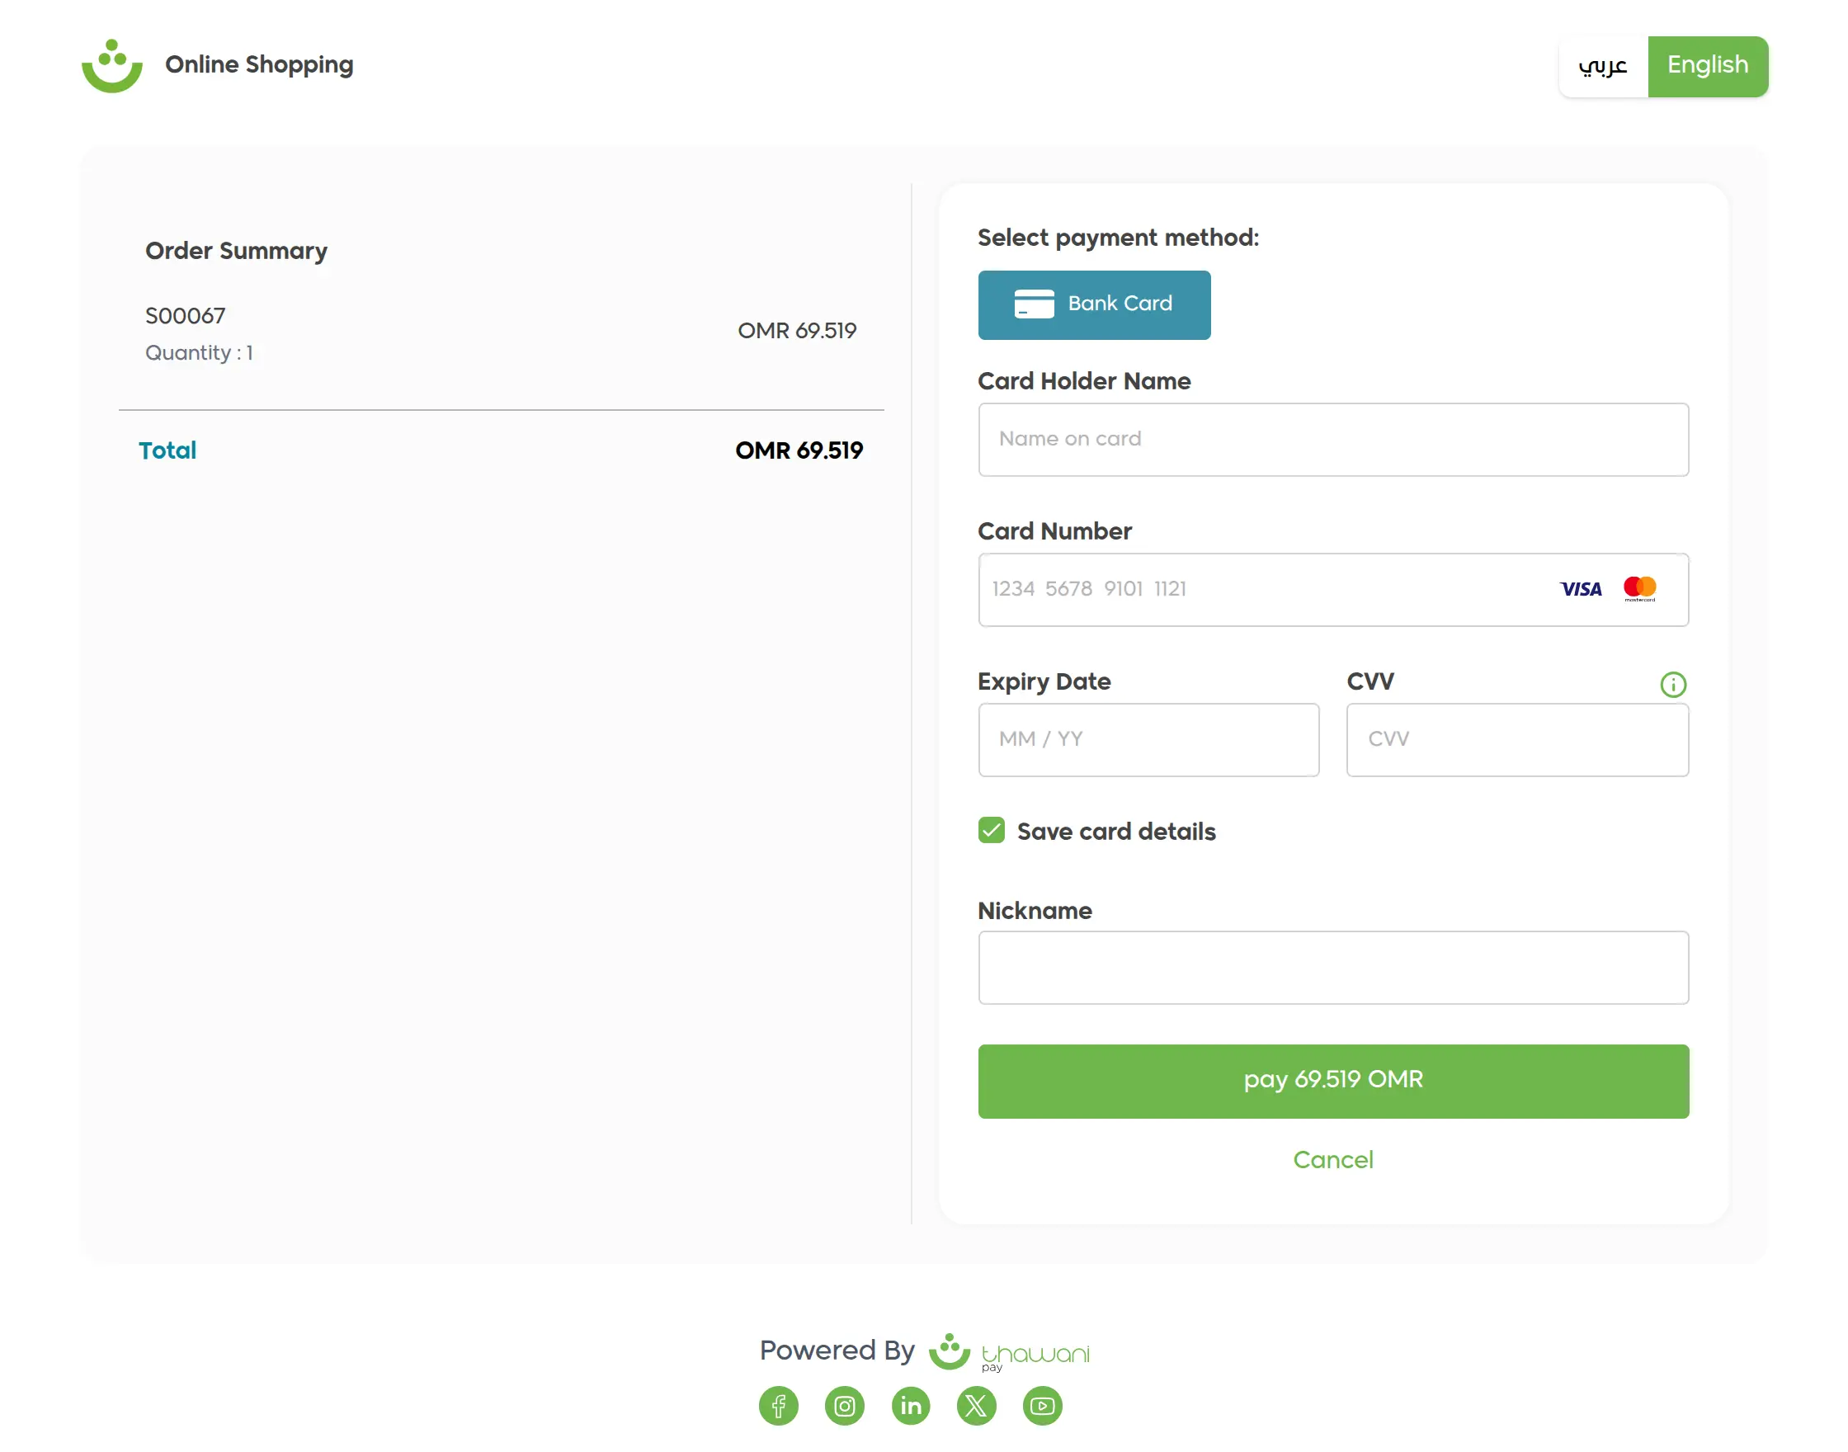Switch language to Arabic
Screen dimensions: 1848x1452
(1602, 66)
